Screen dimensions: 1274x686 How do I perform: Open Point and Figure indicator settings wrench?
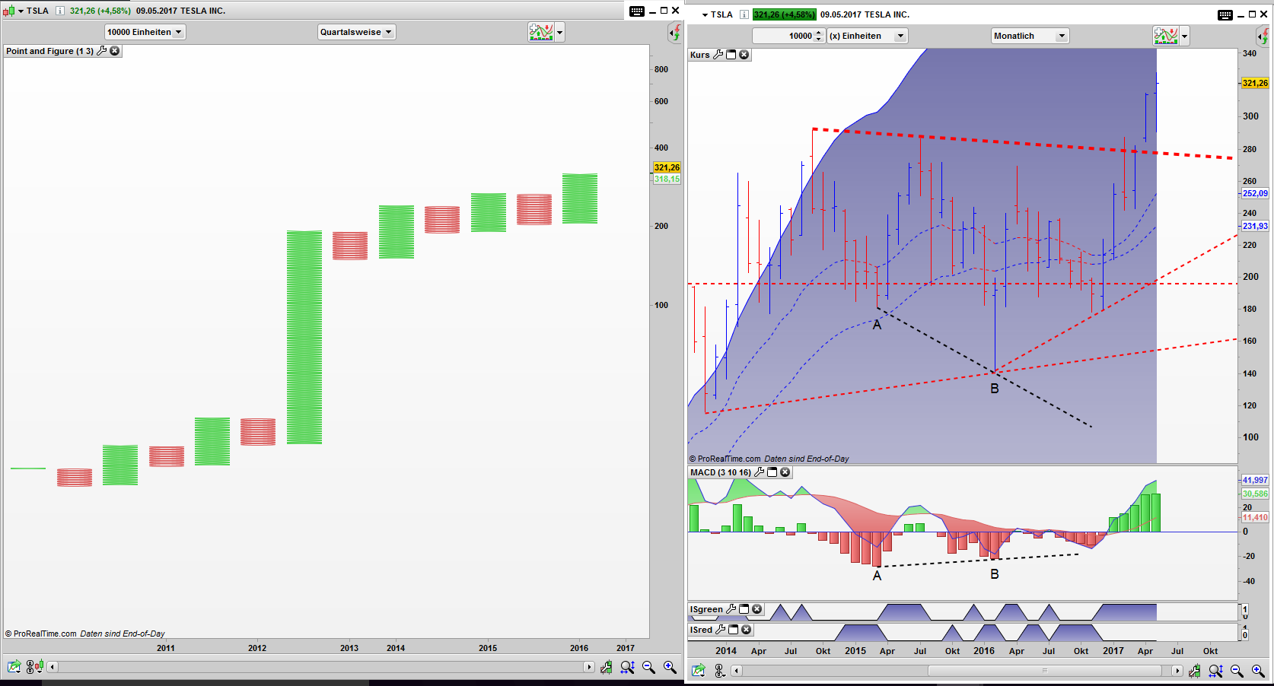(x=102, y=51)
